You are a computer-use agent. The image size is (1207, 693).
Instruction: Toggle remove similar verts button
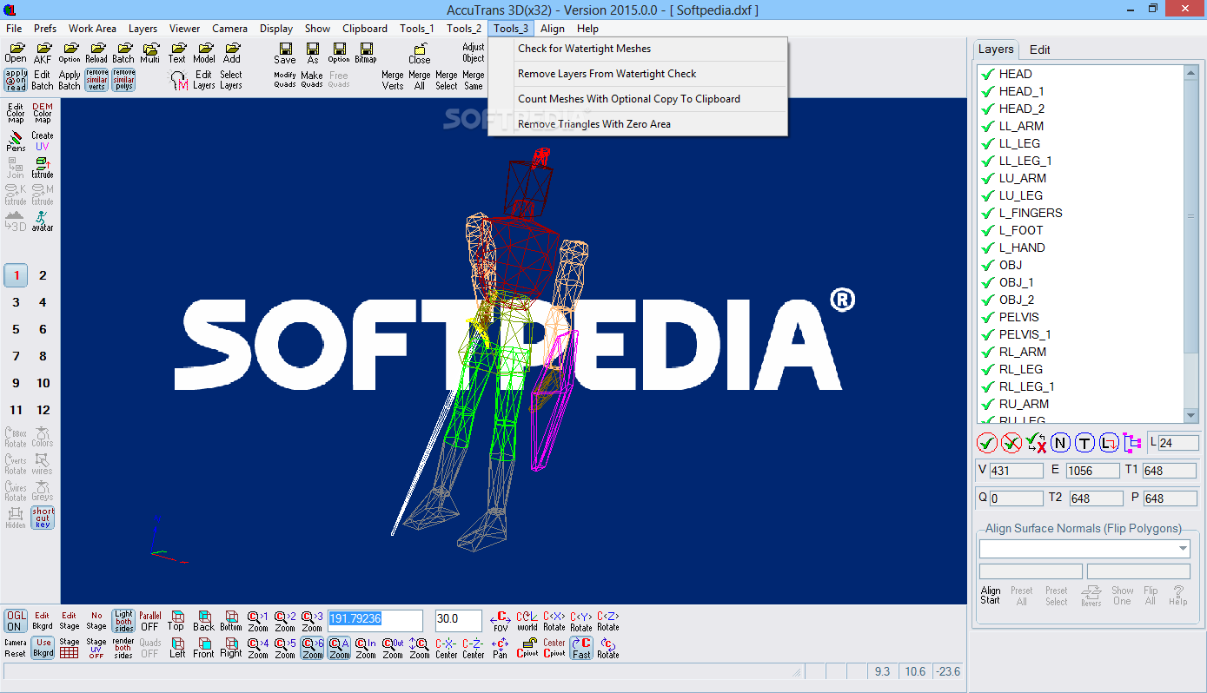pyautogui.click(x=96, y=80)
